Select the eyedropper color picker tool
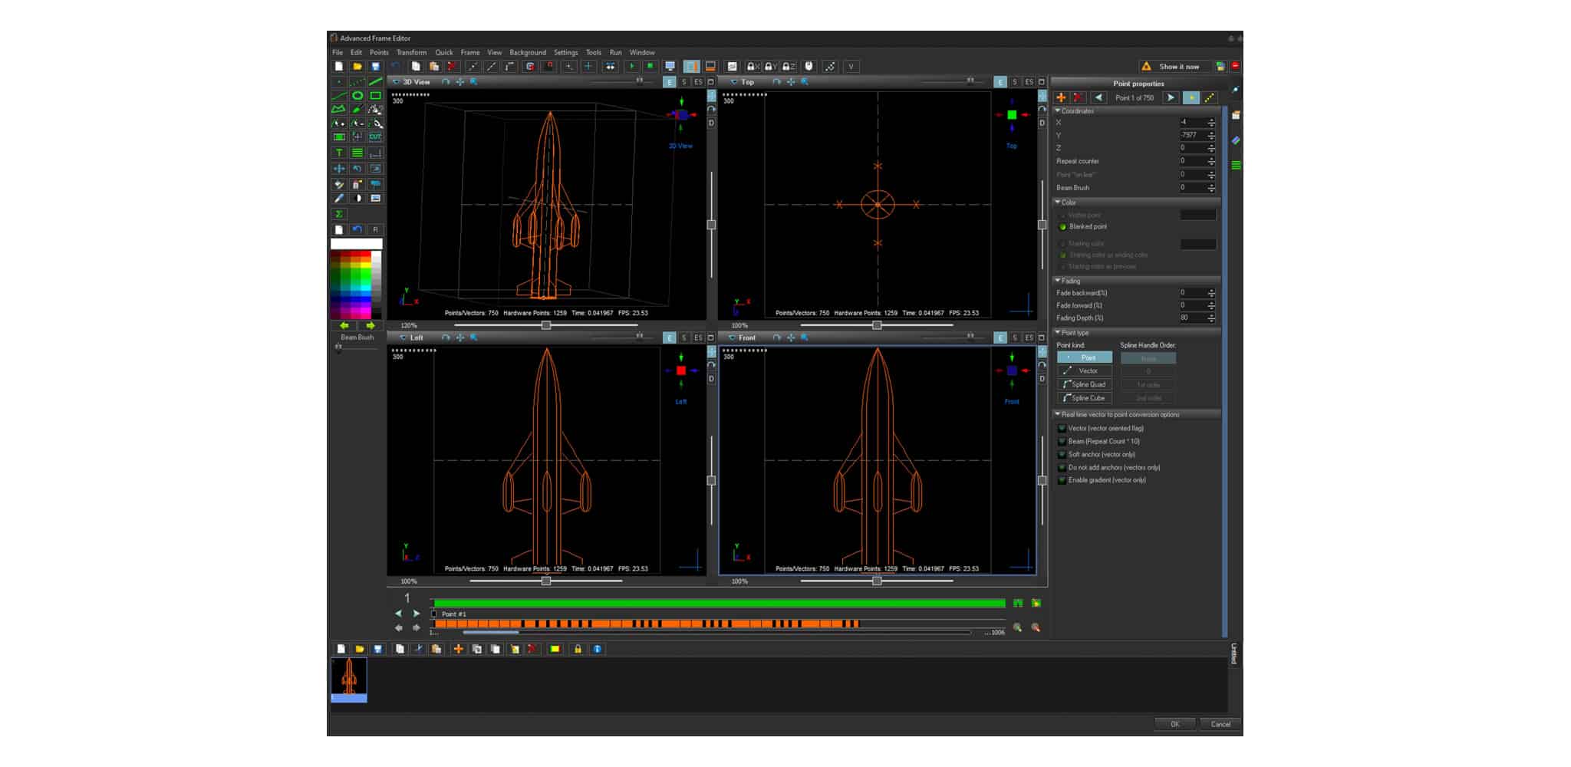 (339, 199)
